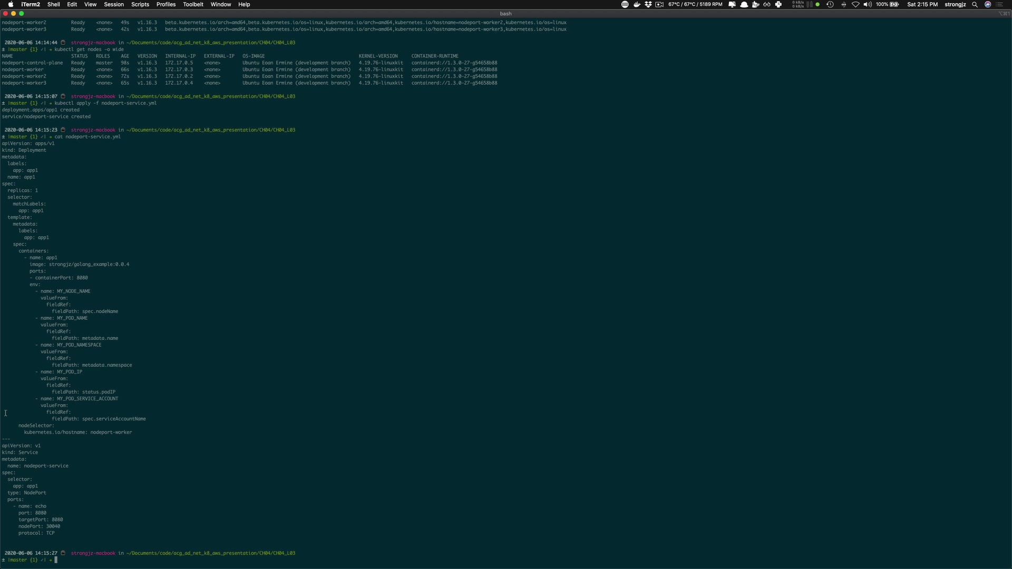Open the Scripts menu
This screenshot has width=1012, height=569.
click(140, 4)
